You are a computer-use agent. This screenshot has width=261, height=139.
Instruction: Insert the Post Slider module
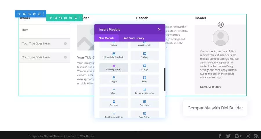(x=145, y=114)
